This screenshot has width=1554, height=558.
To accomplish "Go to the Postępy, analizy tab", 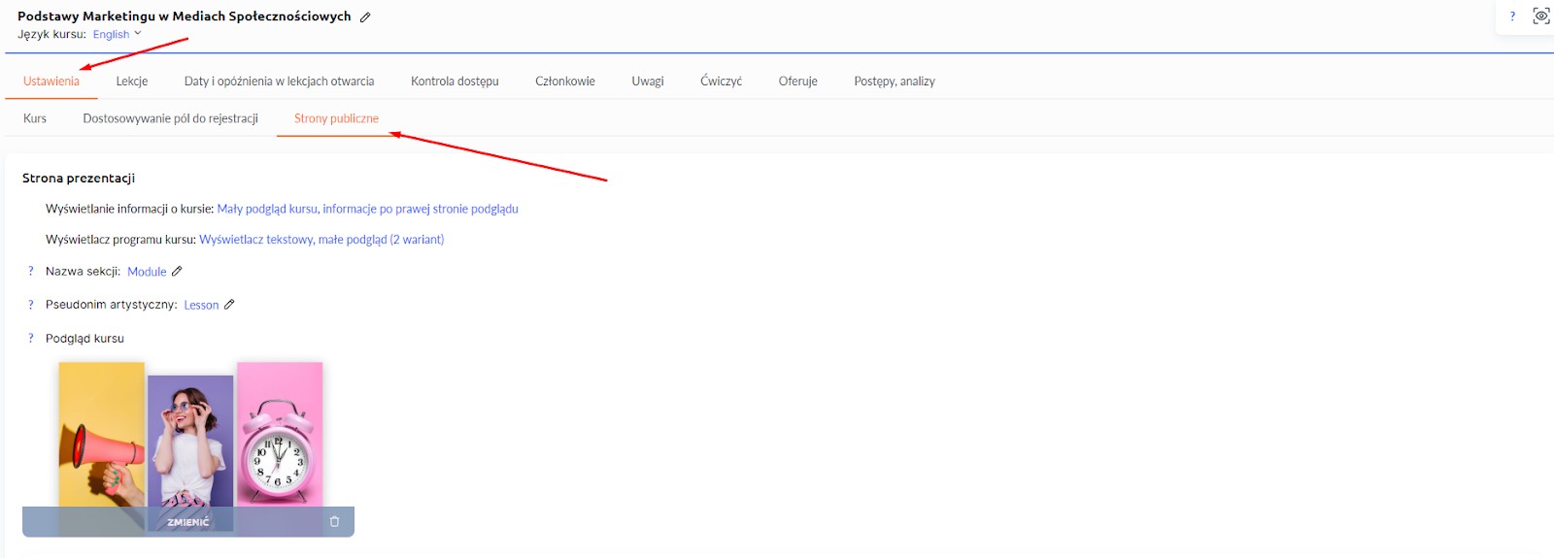I will pos(895,82).
